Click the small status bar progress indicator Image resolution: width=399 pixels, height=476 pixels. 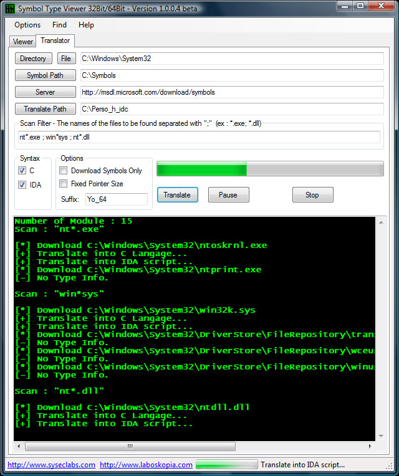[x=226, y=464]
